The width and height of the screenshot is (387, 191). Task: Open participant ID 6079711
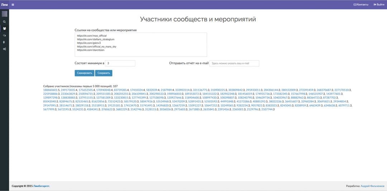tap(344, 106)
